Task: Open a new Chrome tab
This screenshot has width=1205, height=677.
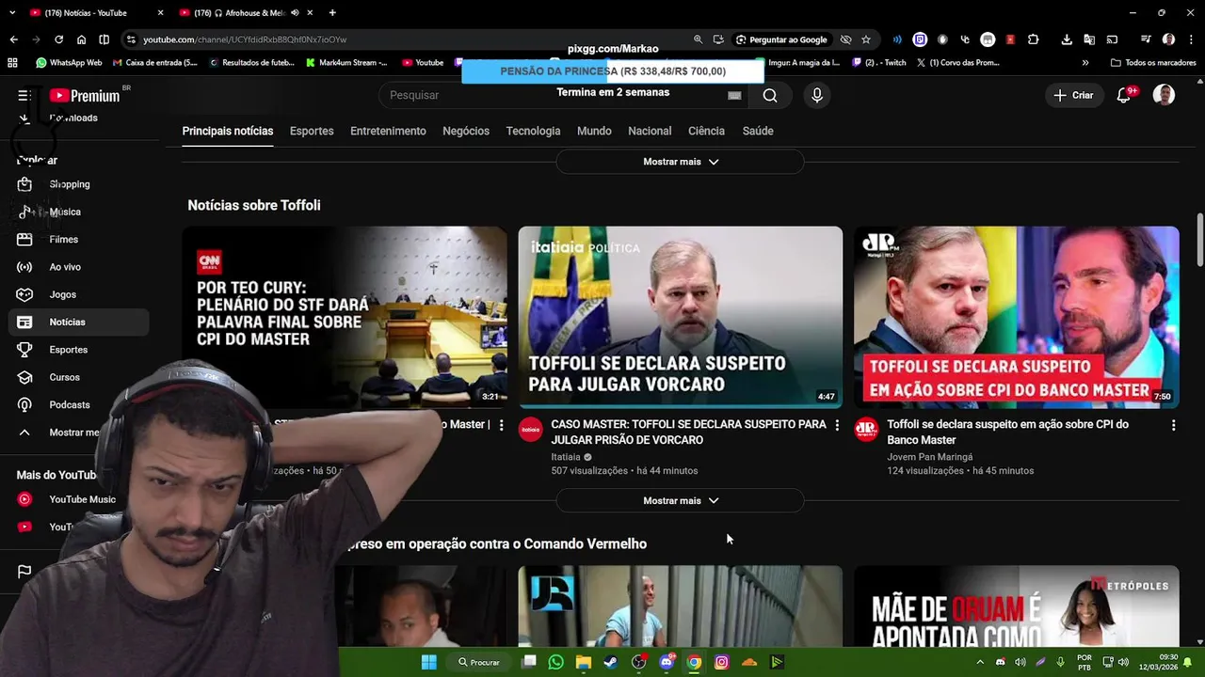Action: [332, 13]
